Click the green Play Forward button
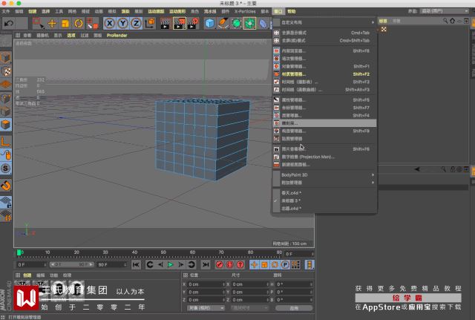The image size is (475, 320). coord(171,264)
